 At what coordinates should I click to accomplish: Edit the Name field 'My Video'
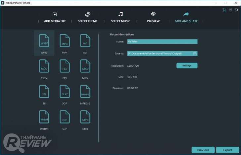pos(162,41)
